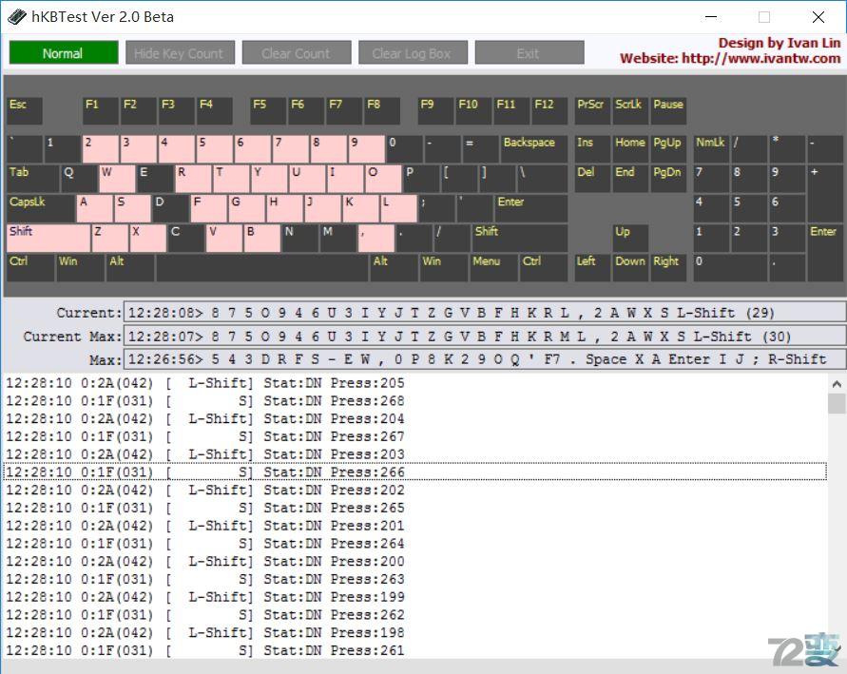Click the Down arrow key tile
The width and height of the screenshot is (847, 674).
coord(630,268)
